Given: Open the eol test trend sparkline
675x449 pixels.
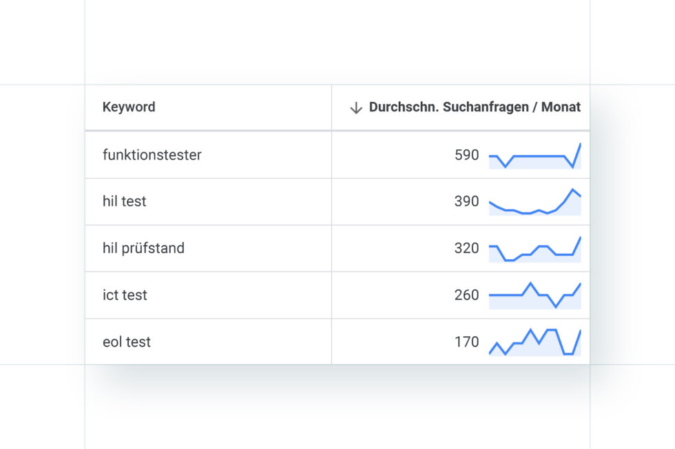Looking at the screenshot, I should point(535,342).
